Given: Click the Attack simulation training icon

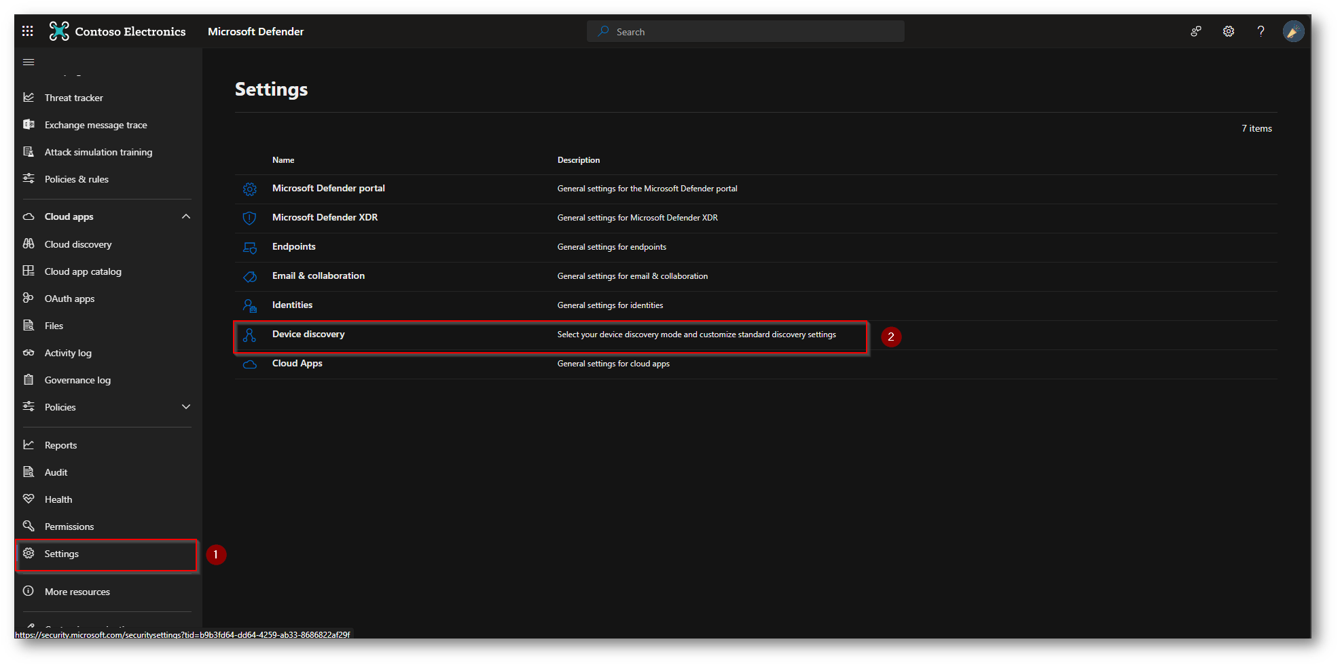Looking at the screenshot, I should pos(29,152).
